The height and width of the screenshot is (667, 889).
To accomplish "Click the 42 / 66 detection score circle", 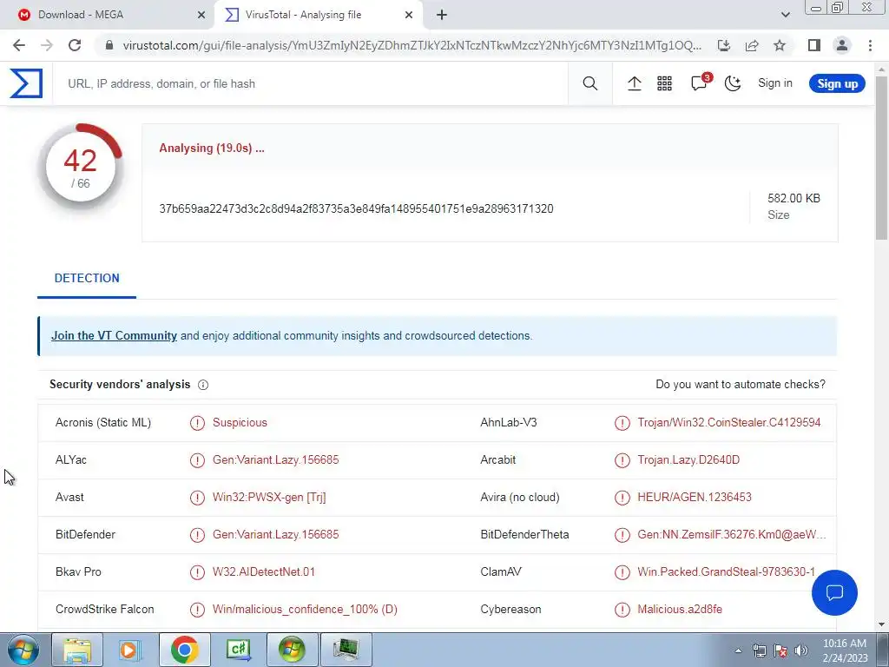I will pyautogui.click(x=81, y=168).
